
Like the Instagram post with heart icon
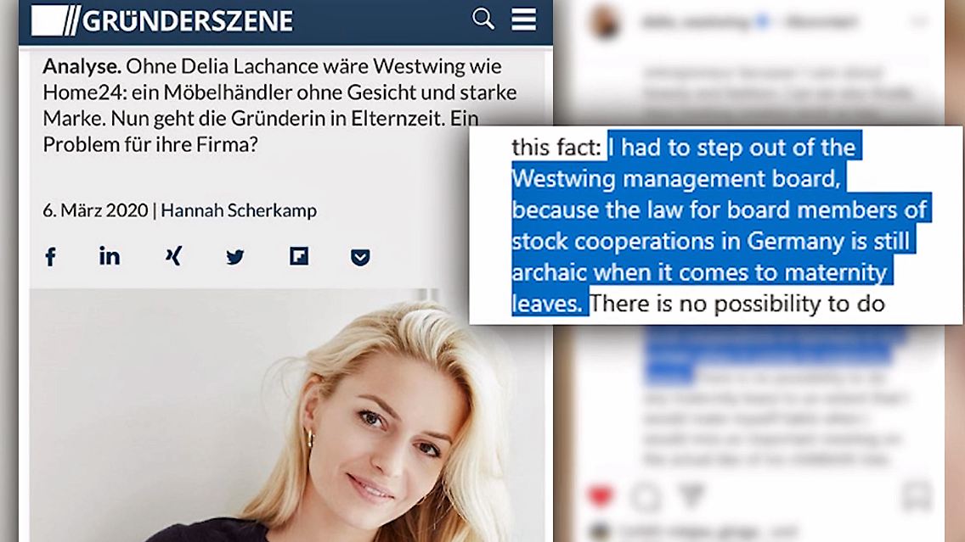point(601,495)
